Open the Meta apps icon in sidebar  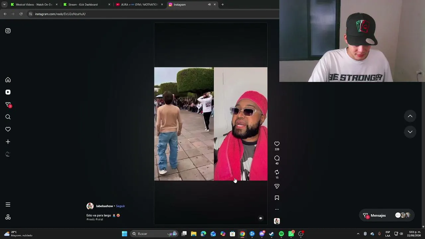click(8, 217)
